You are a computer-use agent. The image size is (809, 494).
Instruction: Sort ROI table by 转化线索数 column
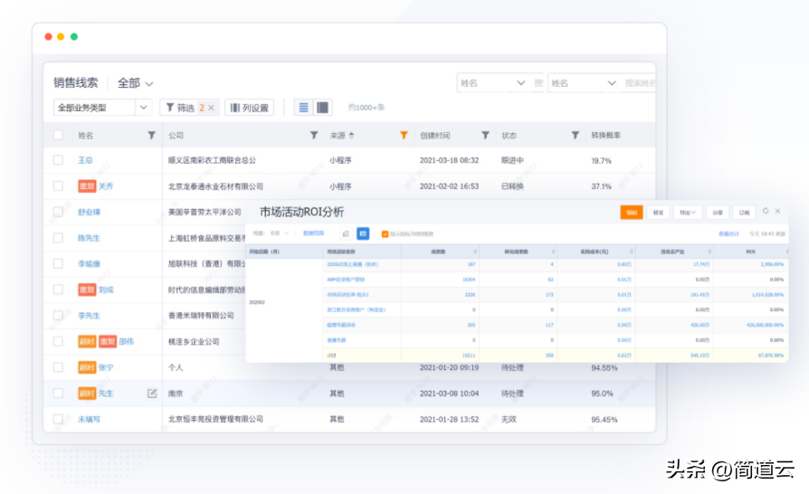click(553, 252)
